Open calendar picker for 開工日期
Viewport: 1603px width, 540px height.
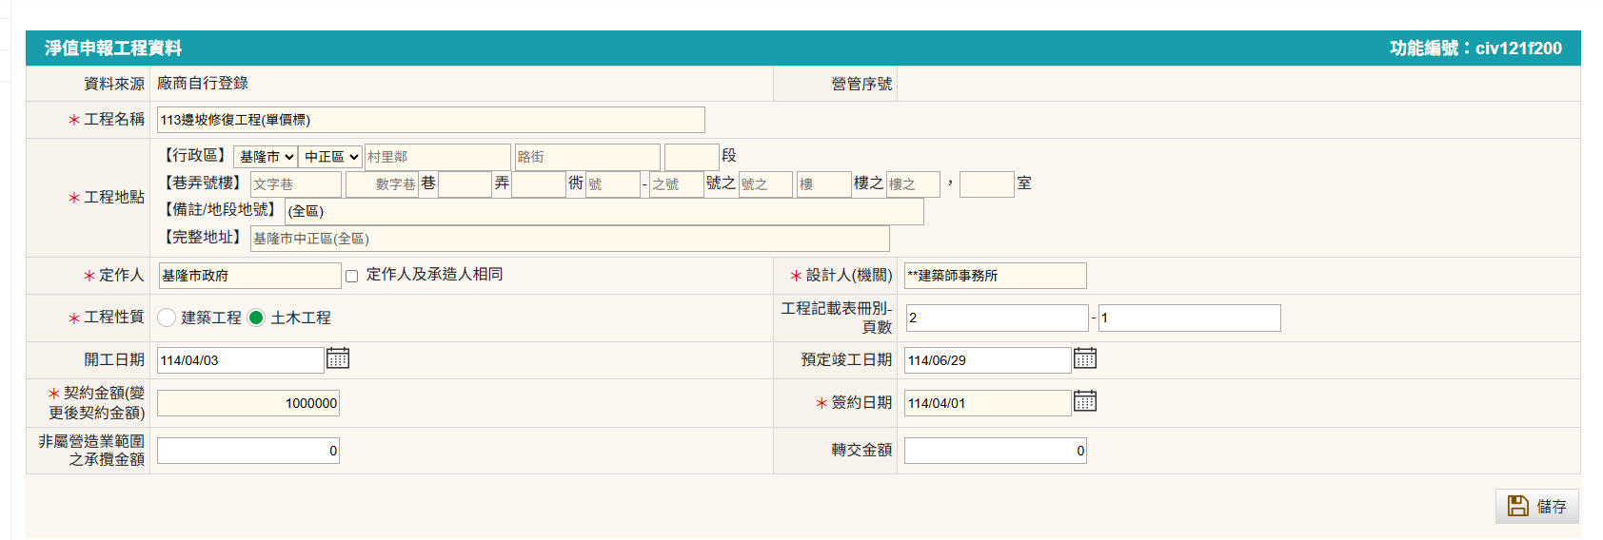click(x=338, y=358)
